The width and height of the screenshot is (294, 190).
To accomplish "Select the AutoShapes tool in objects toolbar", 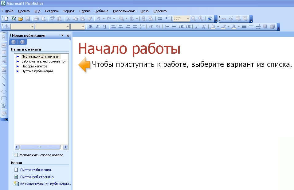I will click(4, 105).
